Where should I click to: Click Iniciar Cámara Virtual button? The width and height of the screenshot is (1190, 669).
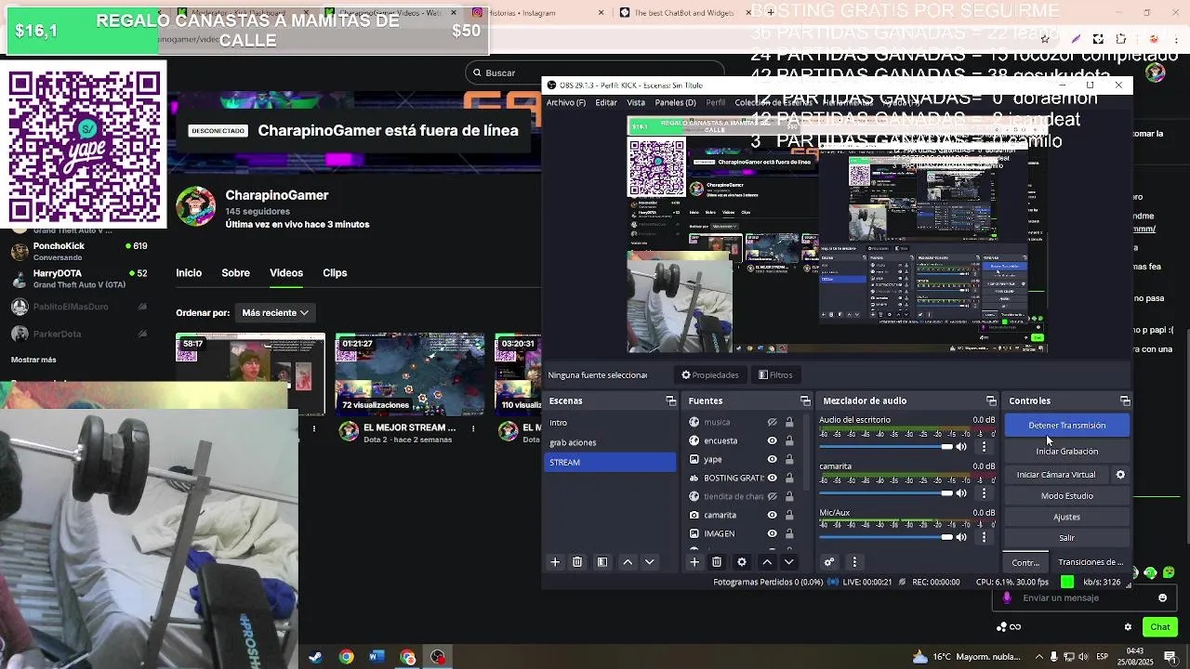pos(1056,475)
